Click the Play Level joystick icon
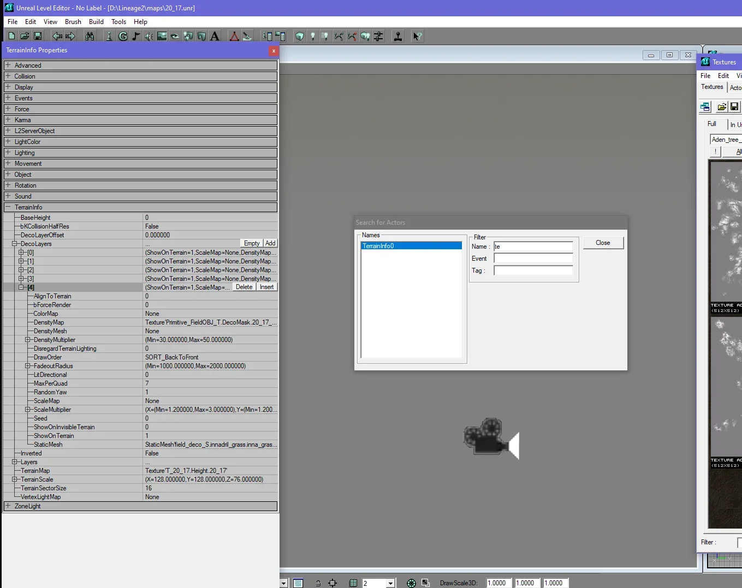 click(x=398, y=36)
